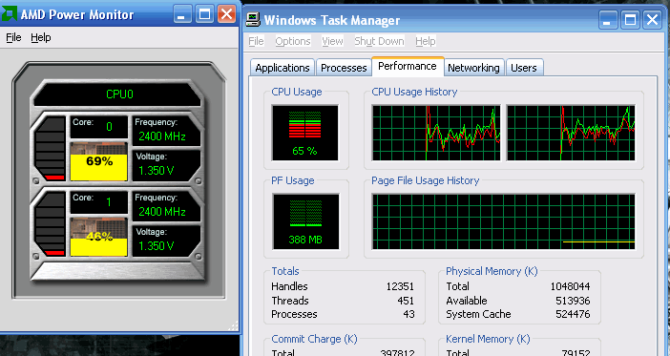670x356 pixels.
Task: Click the Commit Charge (K) group label
Action: 314,339
